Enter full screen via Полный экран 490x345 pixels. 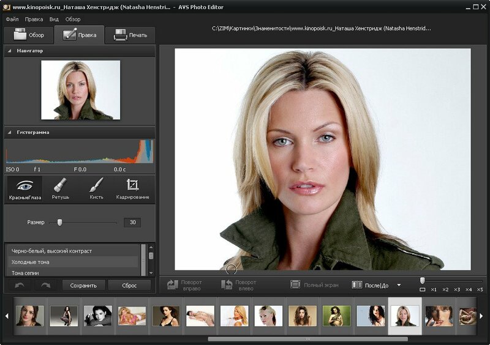(x=314, y=285)
